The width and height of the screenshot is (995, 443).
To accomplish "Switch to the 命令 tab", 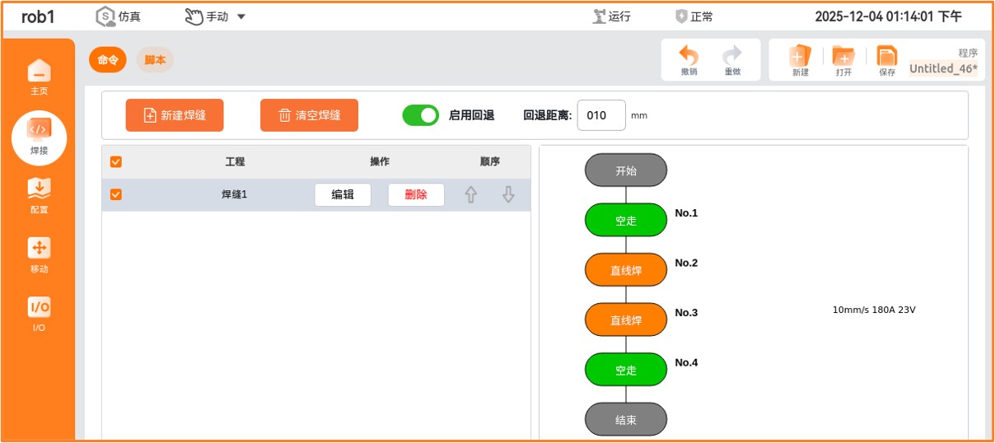I will (108, 60).
